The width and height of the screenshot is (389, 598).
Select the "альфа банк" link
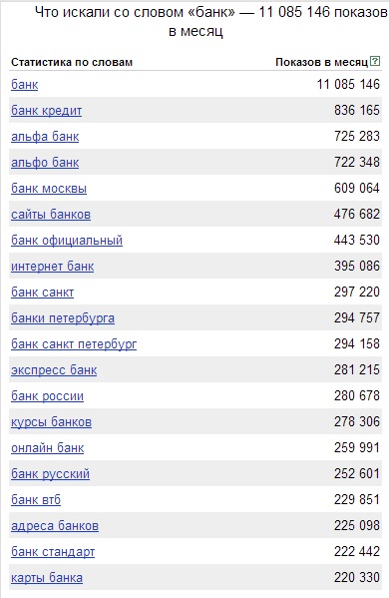click(x=45, y=137)
